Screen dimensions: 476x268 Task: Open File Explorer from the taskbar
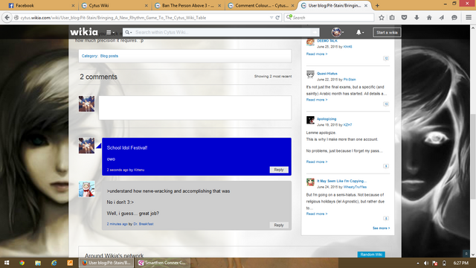pyautogui.click(x=38, y=263)
